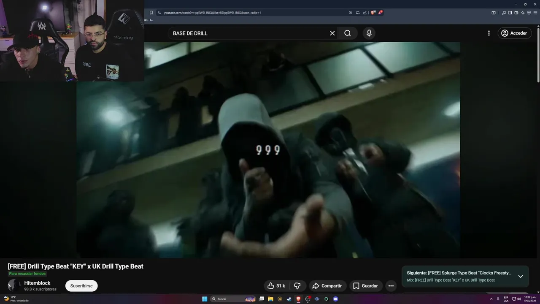Subscribe to Hitemblock with Suscribirse
This screenshot has width=540, height=304.
pos(81,286)
